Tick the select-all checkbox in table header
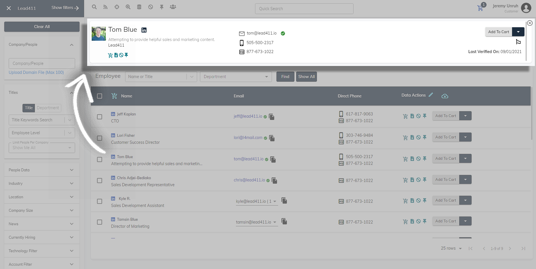 coord(100,96)
